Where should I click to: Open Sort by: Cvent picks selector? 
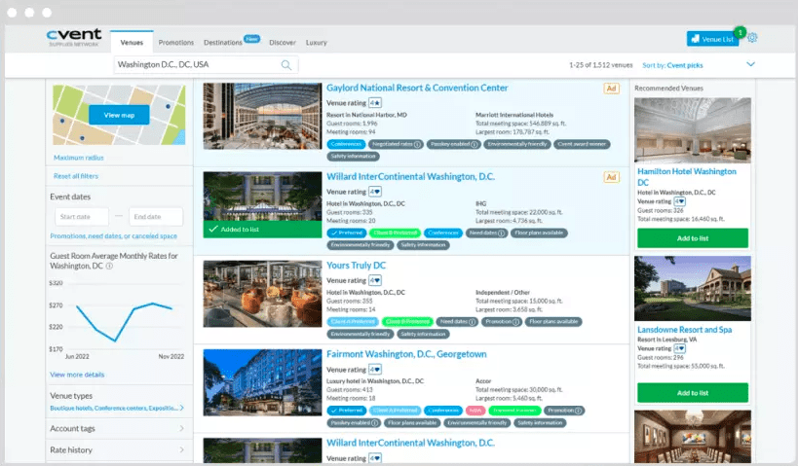point(673,65)
